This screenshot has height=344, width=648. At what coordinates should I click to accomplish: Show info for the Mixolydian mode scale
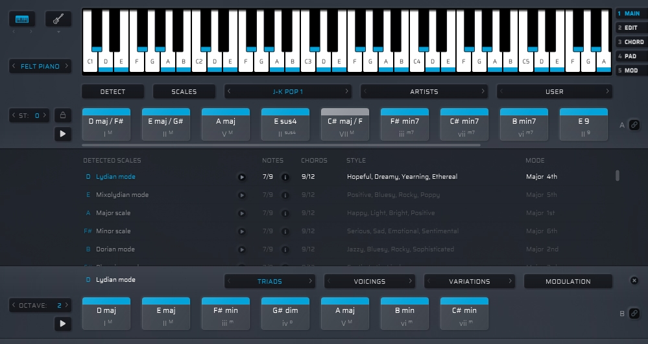pyautogui.click(x=285, y=195)
